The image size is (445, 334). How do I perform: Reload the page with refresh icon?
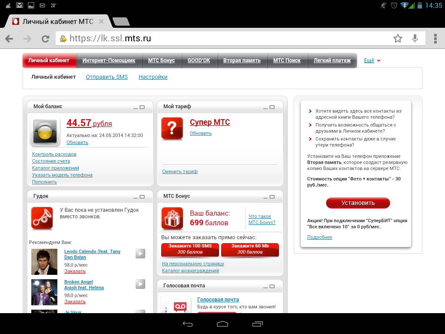(45, 39)
